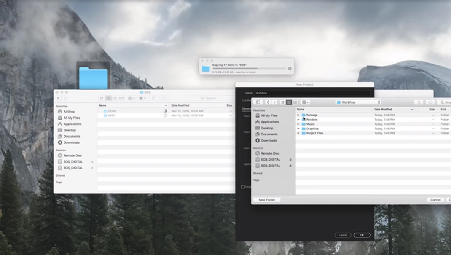
Task: Switch 6D2 Finder window to column view
Action: [115, 98]
